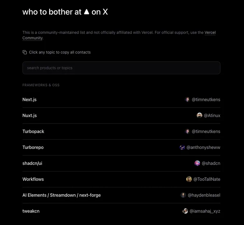
Task: Click the tweakcn topic label
Action: pyautogui.click(x=31, y=211)
